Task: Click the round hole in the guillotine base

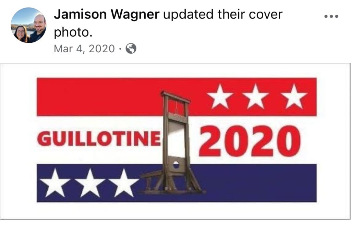Action: 176,165
